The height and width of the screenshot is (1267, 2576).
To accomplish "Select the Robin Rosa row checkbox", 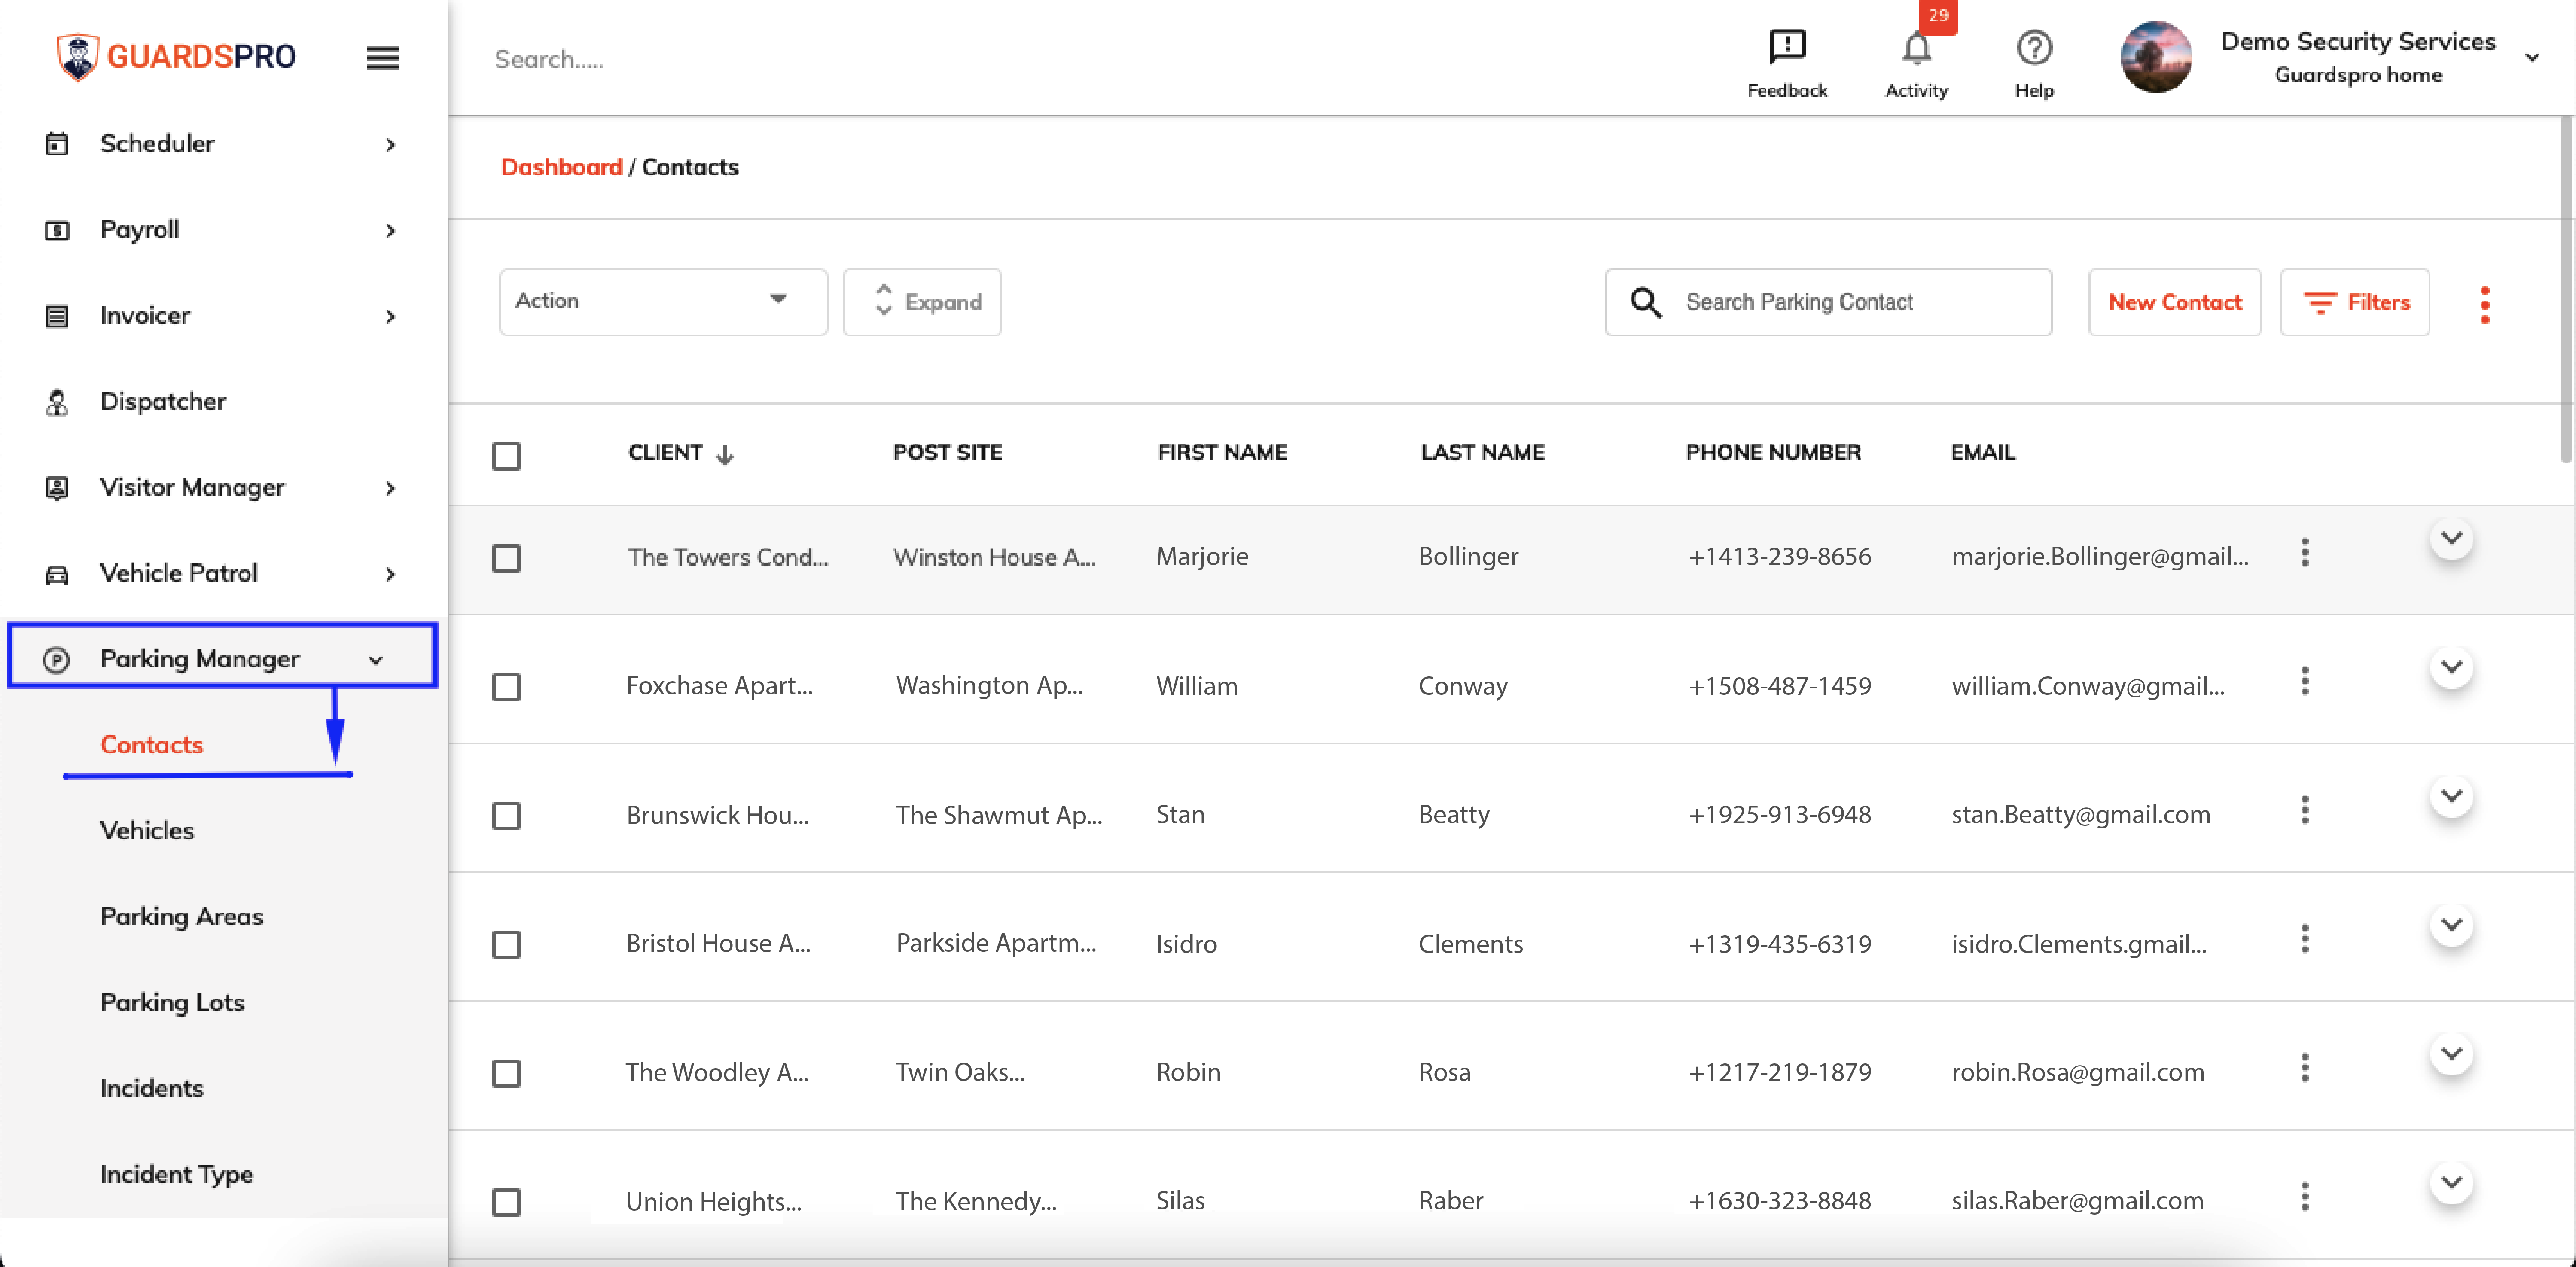I will (x=506, y=1073).
